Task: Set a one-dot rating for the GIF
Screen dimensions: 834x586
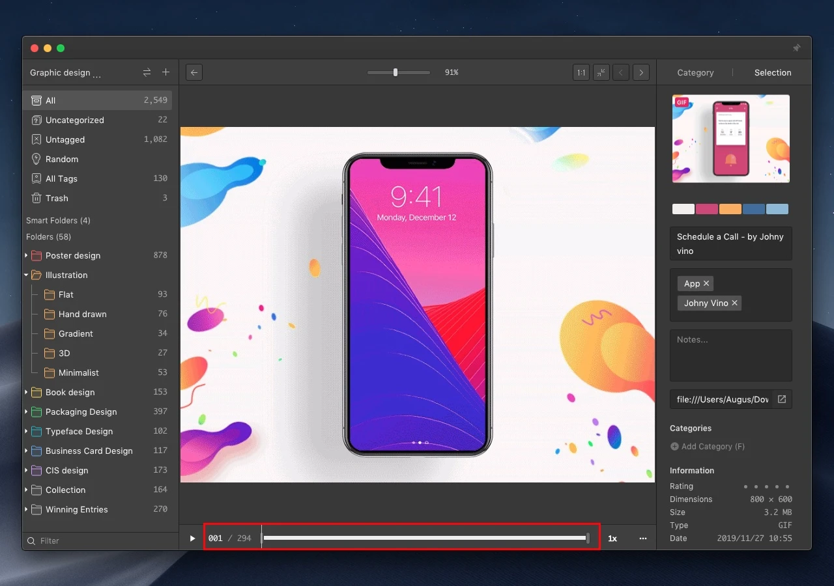Action: 745,486
